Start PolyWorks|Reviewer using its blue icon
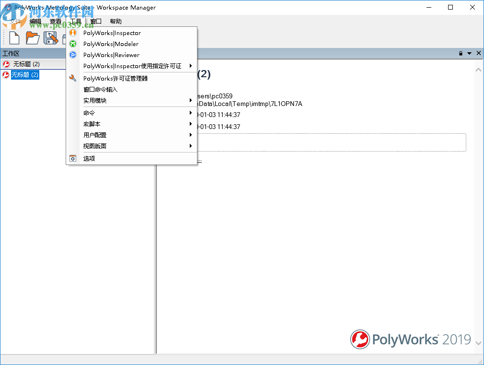 click(72, 55)
